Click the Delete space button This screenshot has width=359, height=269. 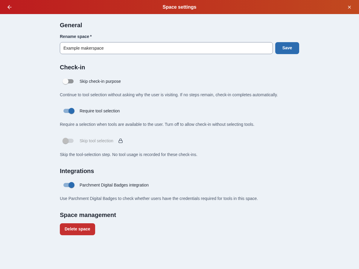coord(77,229)
